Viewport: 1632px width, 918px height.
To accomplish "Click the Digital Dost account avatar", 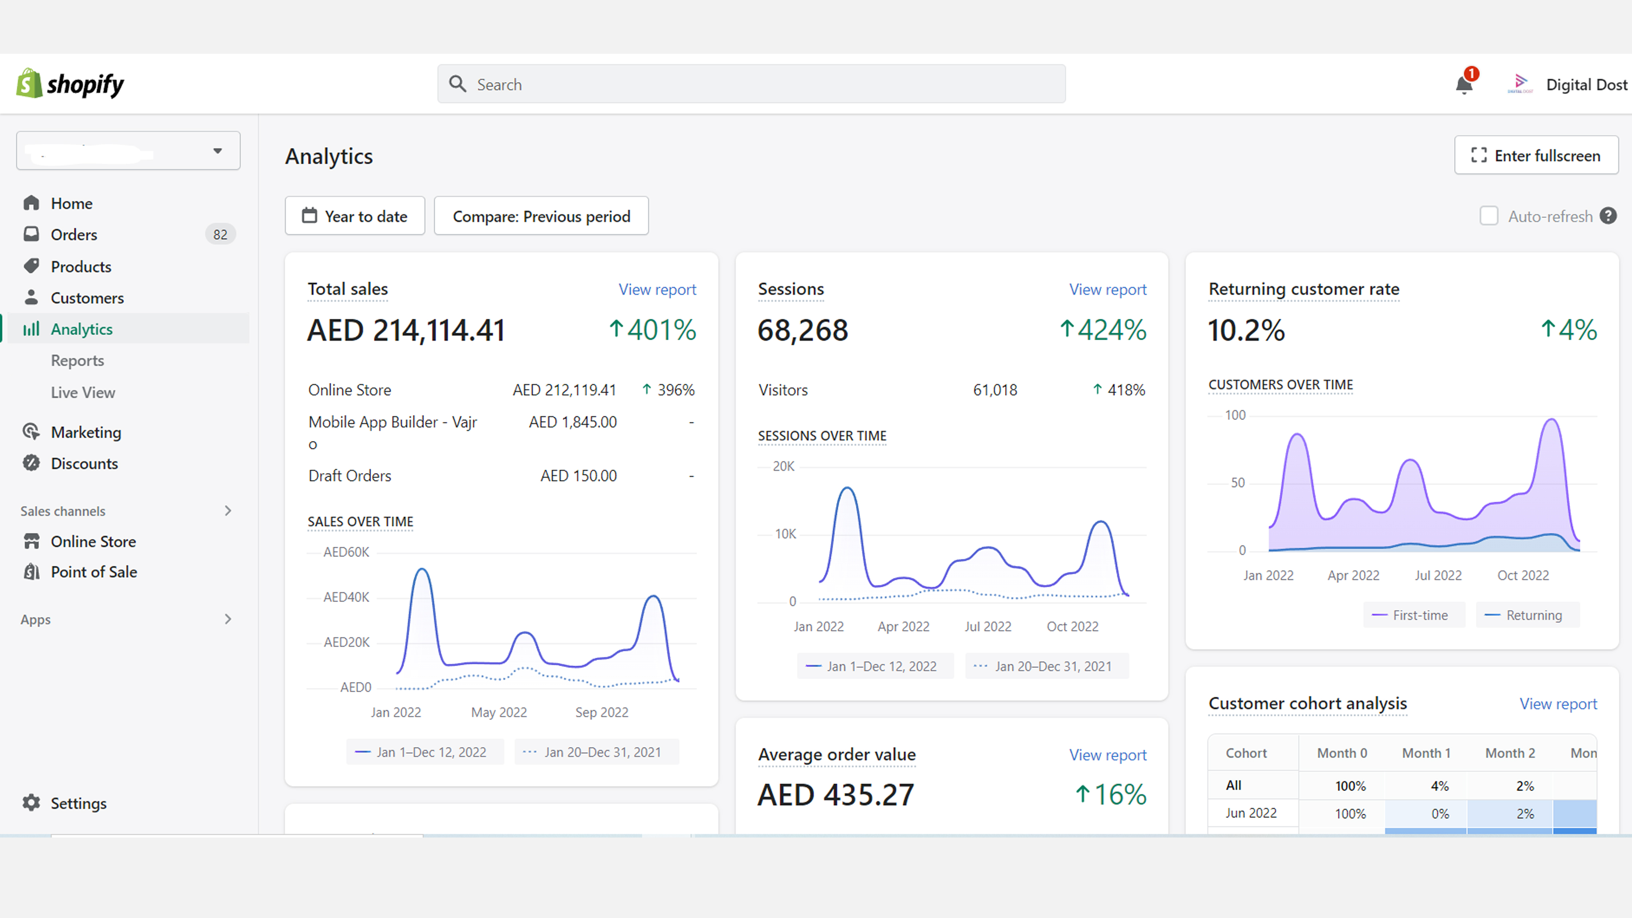I will click(1520, 84).
